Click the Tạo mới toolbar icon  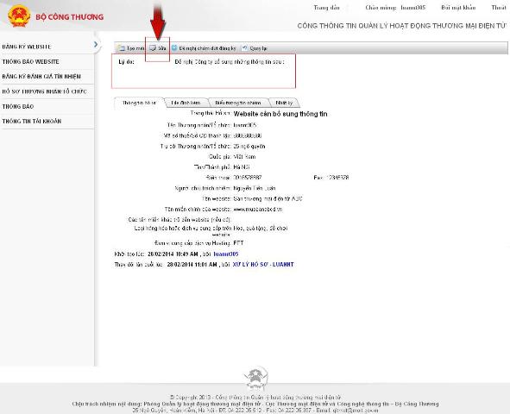[x=122, y=48]
